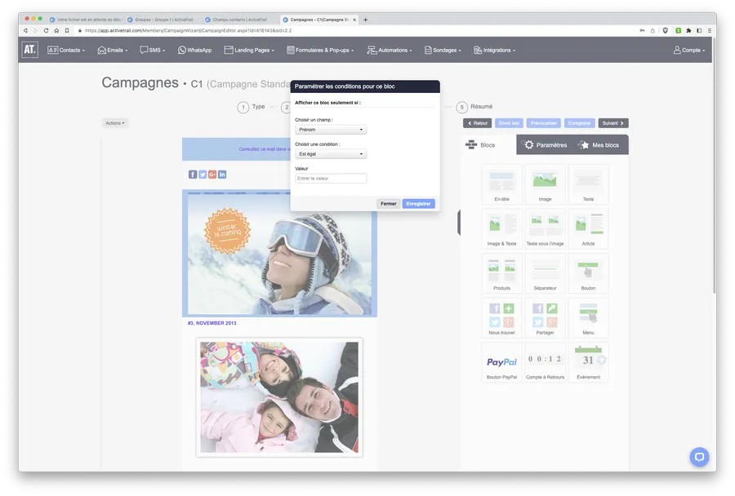Switch to the Mes blocs tab
735x496 pixels.
pos(599,145)
